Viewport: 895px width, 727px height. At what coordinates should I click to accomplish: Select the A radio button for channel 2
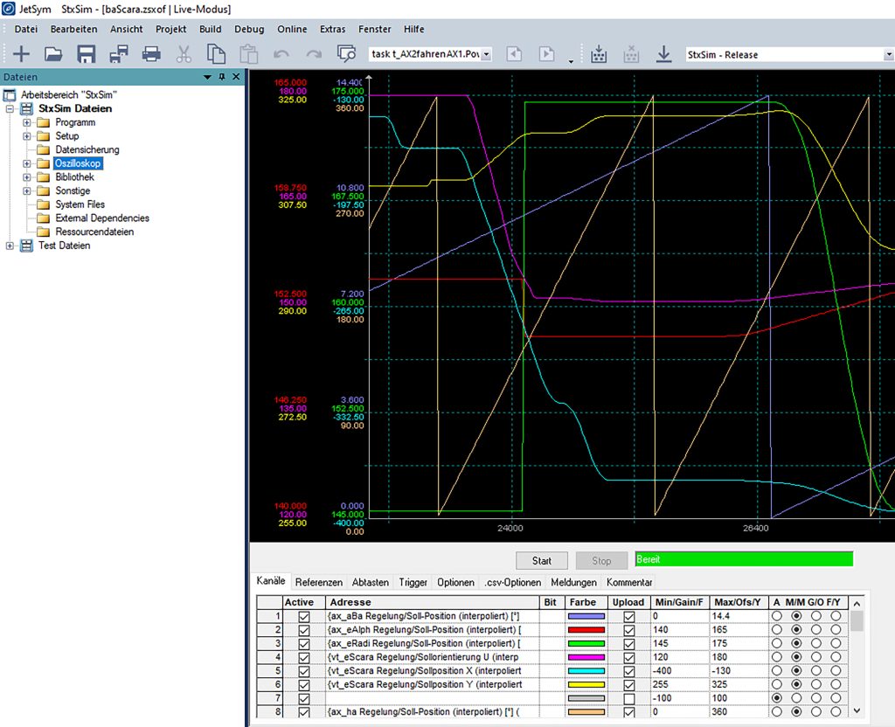pos(776,630)
